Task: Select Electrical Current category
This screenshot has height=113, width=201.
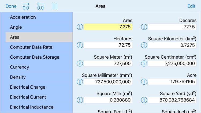Action: pos(39,97)
